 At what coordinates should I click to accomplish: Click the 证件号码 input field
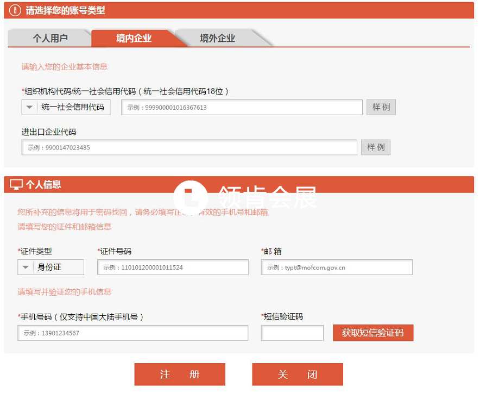point(173,267)
